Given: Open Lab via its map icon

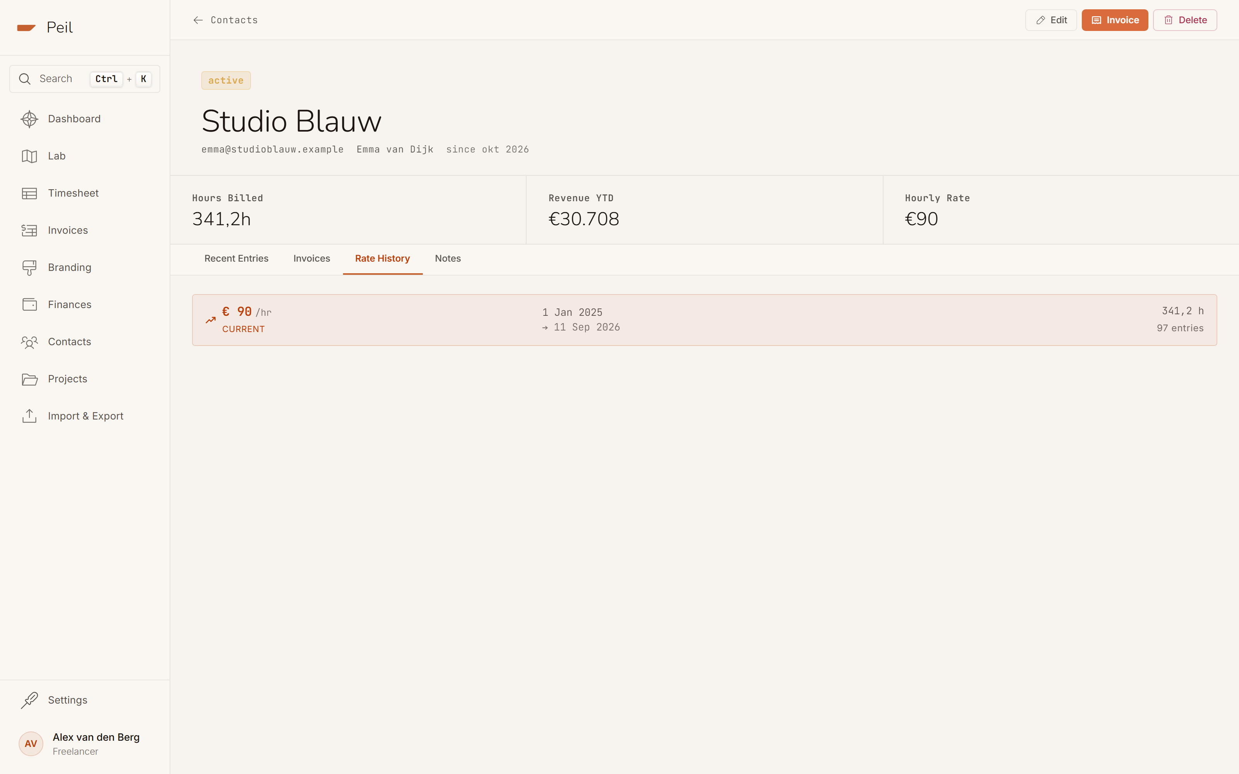Looking at the screenshot, I should (x=29, y=156).
